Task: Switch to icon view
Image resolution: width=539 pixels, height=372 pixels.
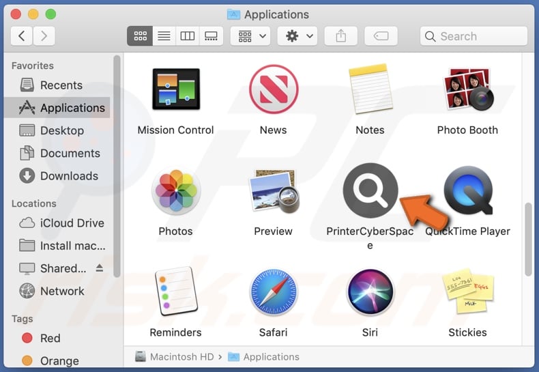Action: pos(140,35)
